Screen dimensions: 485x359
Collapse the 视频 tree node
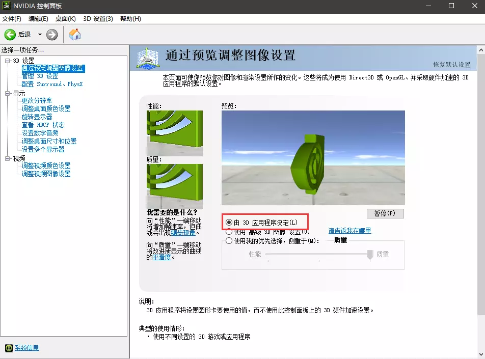point(8,158)
